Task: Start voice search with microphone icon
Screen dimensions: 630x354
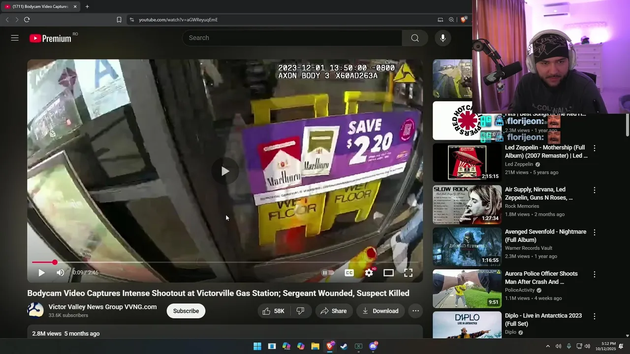Action: click(x=443, y=38)
